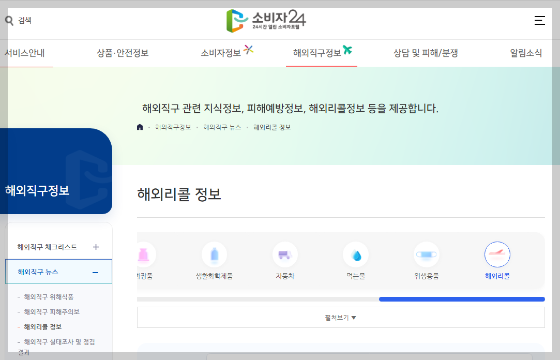Click the home icon in breadcrumb
The height and width of the screenshot is (360, 560).
[140, 127]
